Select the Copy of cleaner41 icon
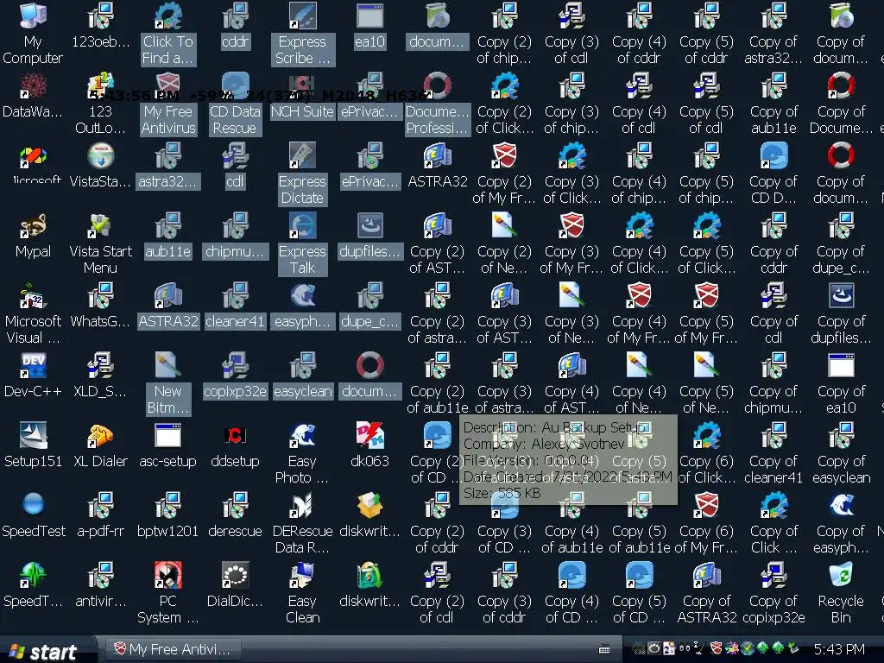 click(773, 436)
